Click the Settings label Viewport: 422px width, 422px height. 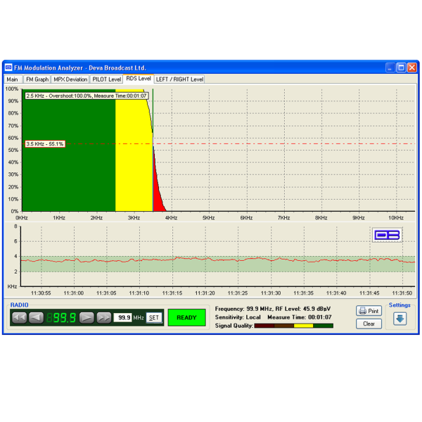[399, 305]
